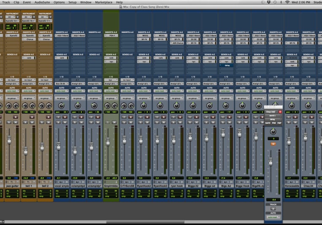Viewport: 322px width, 225px height.
Task: Open the Clip menu
Action: point(16,2)
